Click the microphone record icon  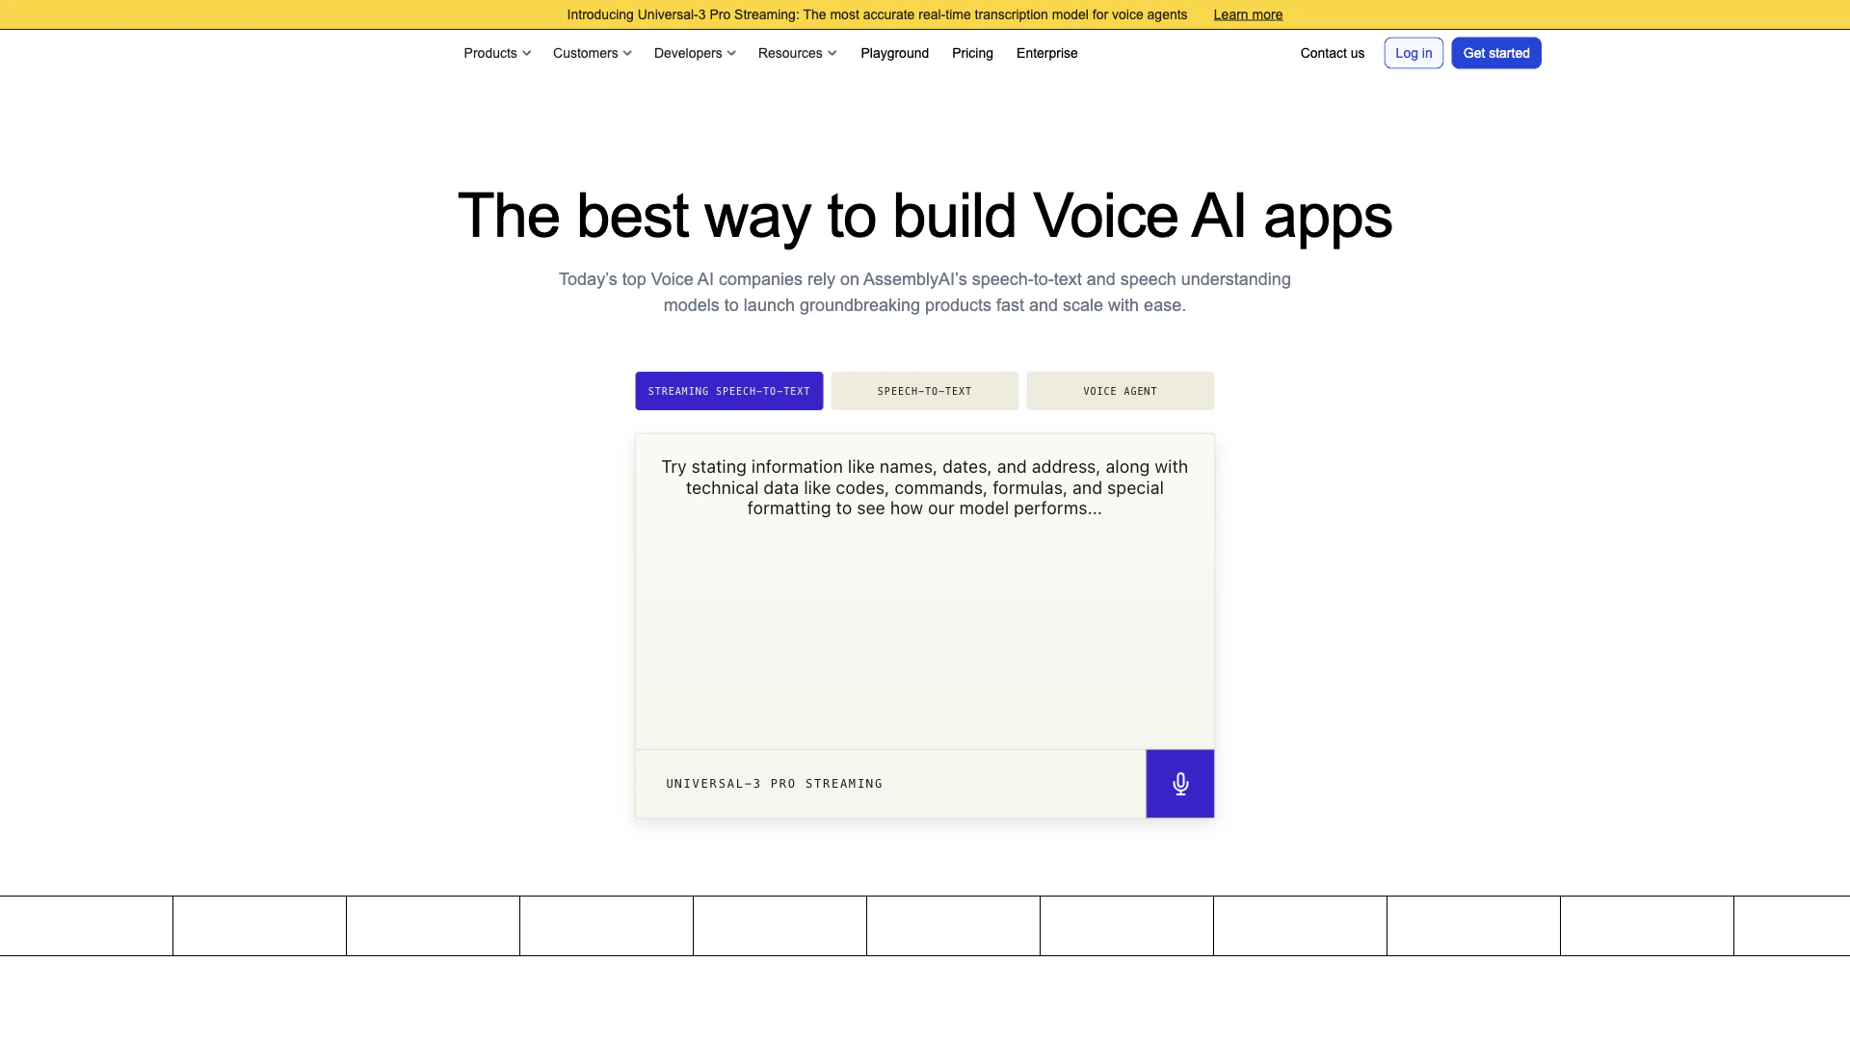[x=1179, y=784]
